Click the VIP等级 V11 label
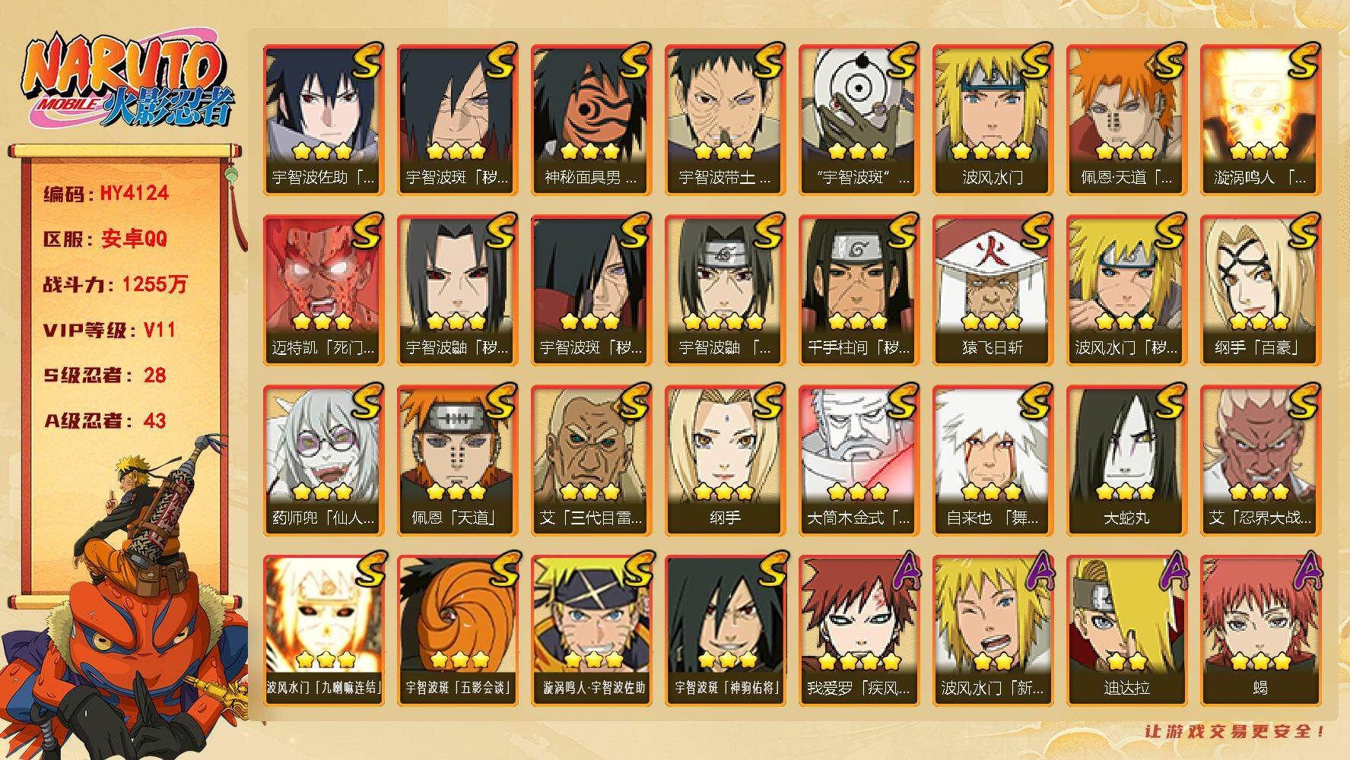The width and height of the screenshot is (1350, 760). (110, 330)
